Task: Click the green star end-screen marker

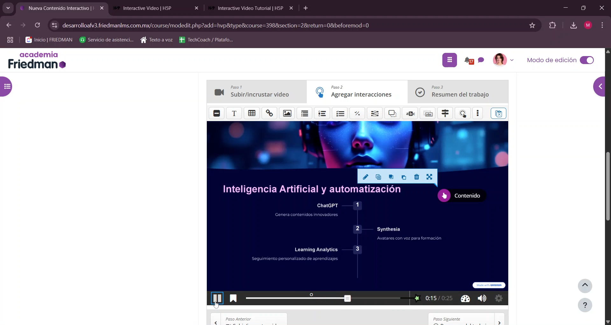Action: click(417, 298)
